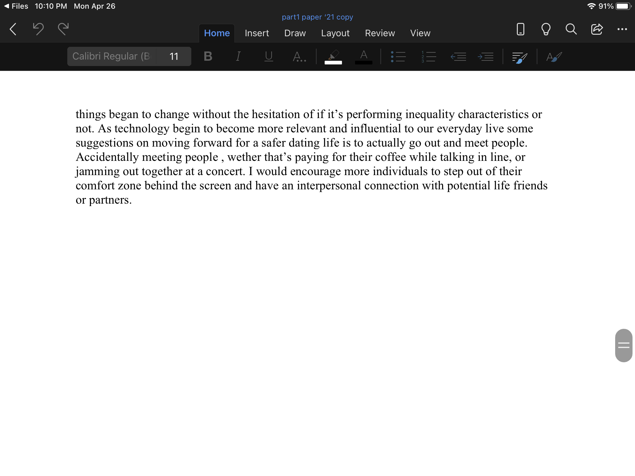Open the Search magnifier icon

(571, 29)
